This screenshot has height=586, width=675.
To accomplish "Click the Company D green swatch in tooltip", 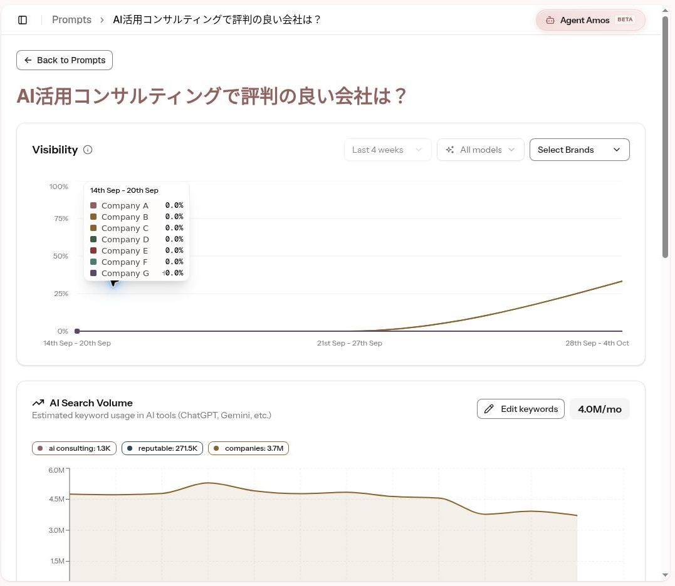I will click(93, 239).
